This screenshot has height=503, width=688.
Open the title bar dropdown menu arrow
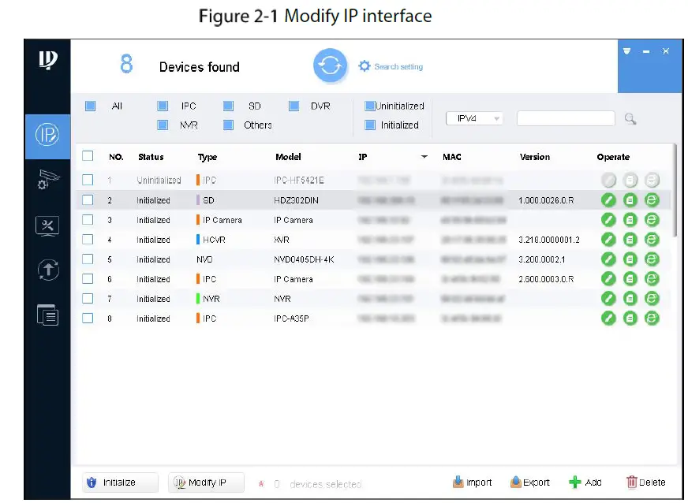[x=626, y=51]
